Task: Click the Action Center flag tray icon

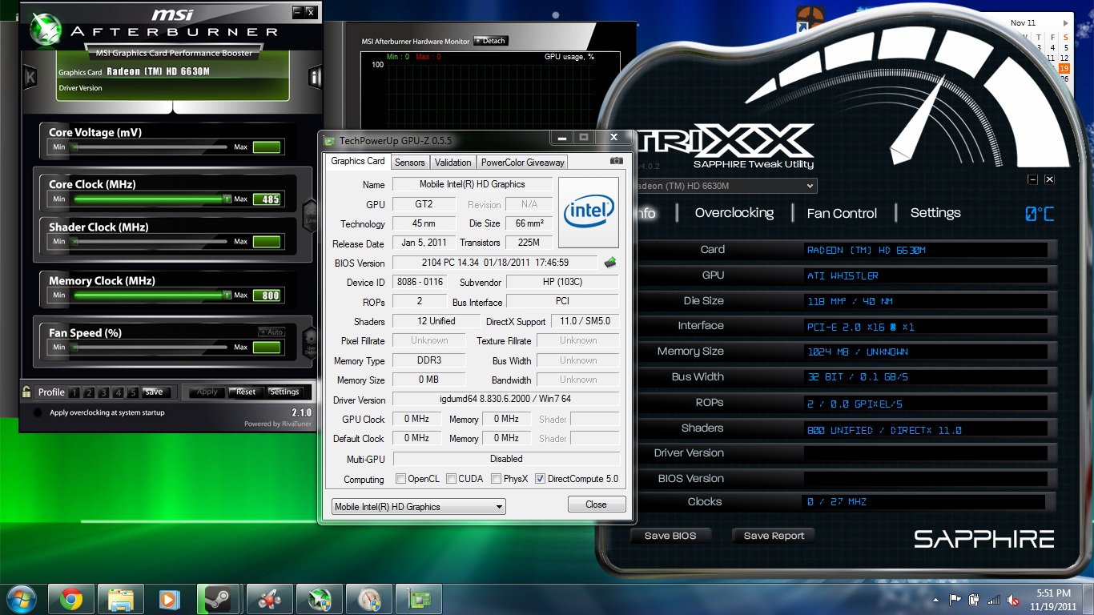Action: point(955,599)
